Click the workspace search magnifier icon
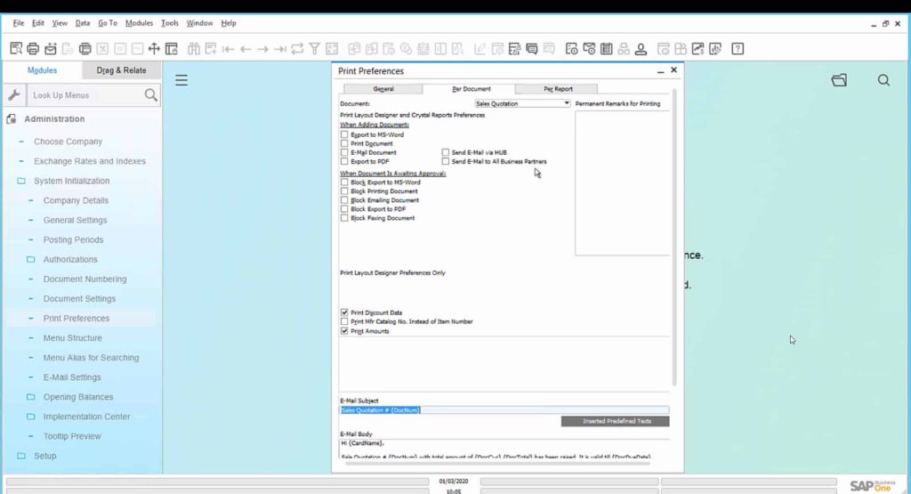Screen dimensions: 911x494 point(883,80)
